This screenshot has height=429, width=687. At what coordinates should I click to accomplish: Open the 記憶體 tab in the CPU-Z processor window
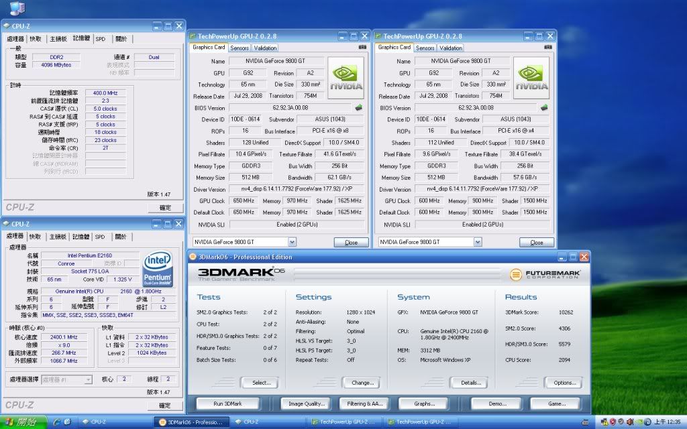tap(81, 237)
